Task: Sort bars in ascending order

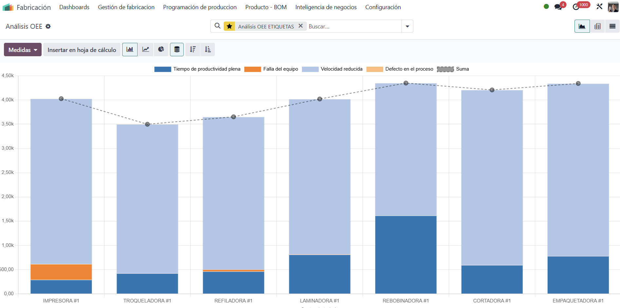Action: click(208, 49)
